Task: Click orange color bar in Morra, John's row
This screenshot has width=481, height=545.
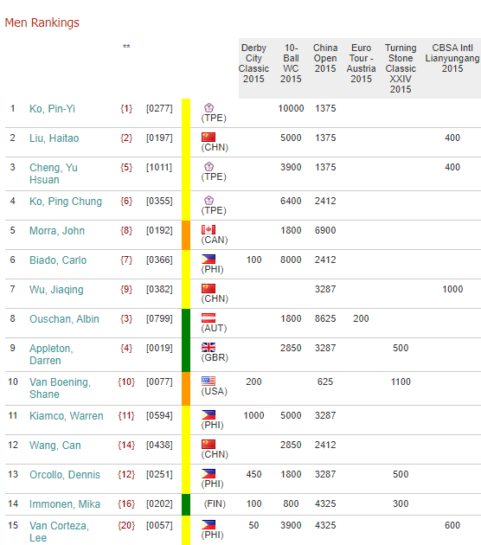Action: pos(186,235)
